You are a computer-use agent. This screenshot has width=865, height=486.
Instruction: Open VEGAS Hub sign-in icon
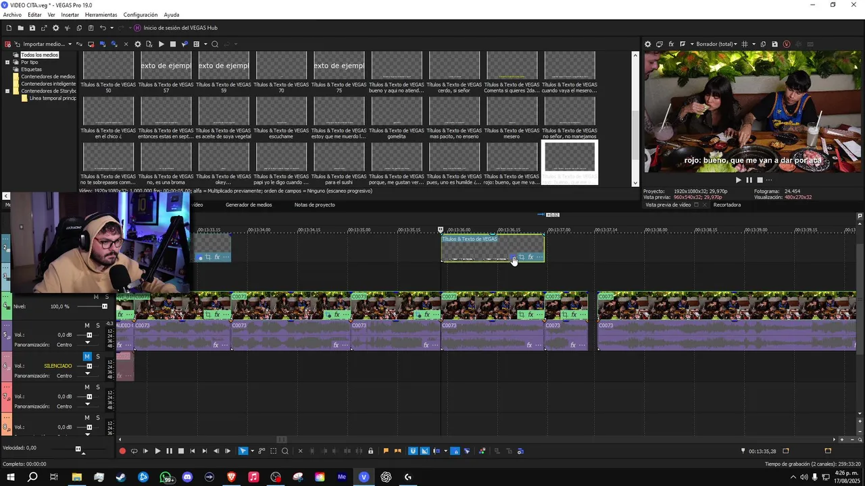tap(137, 28)
